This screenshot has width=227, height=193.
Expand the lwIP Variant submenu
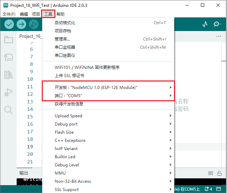[x=108, y=148]
